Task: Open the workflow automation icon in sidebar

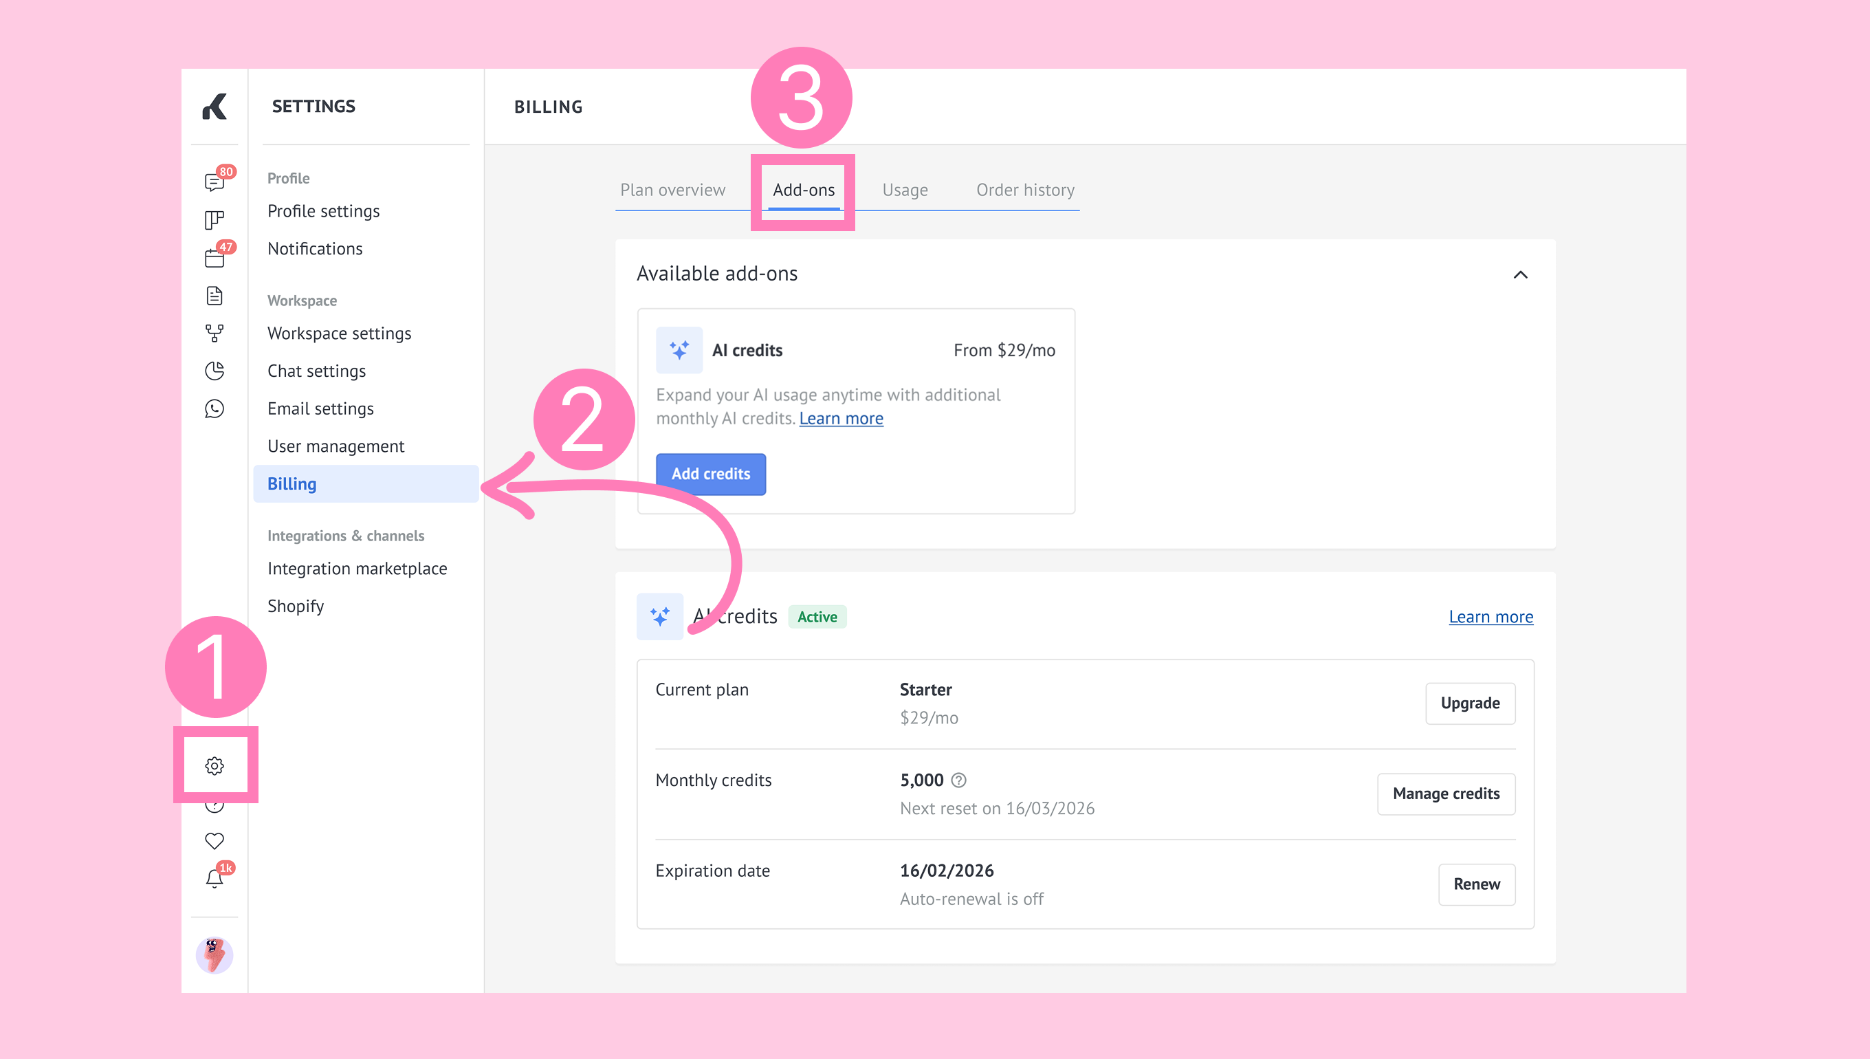Action: pos(214,333)
